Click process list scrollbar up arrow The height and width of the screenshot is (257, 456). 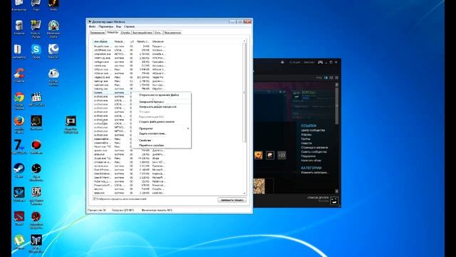[244, 41]
